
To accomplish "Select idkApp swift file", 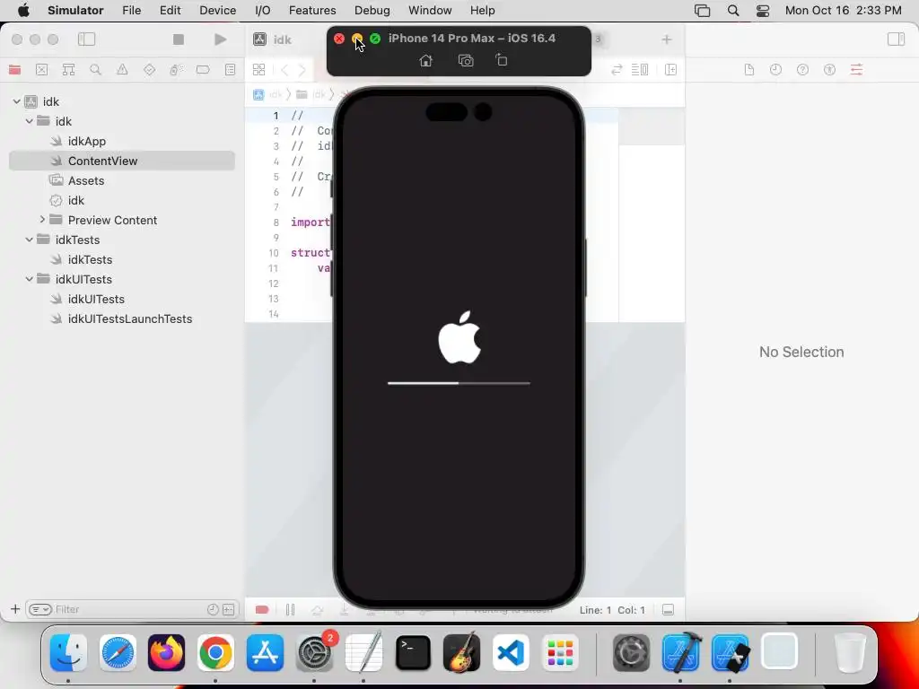I will tap(87, 141).
